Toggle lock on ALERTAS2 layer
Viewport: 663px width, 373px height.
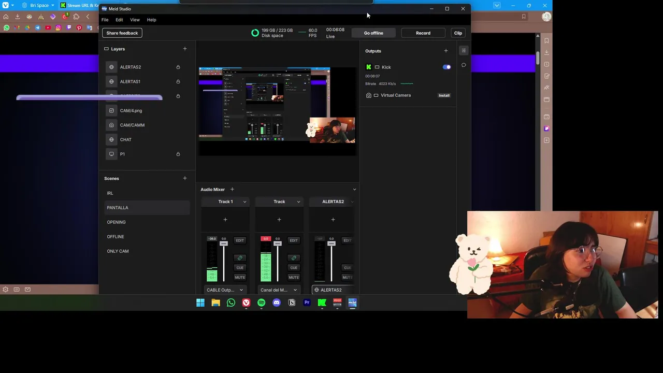point(178,67)
